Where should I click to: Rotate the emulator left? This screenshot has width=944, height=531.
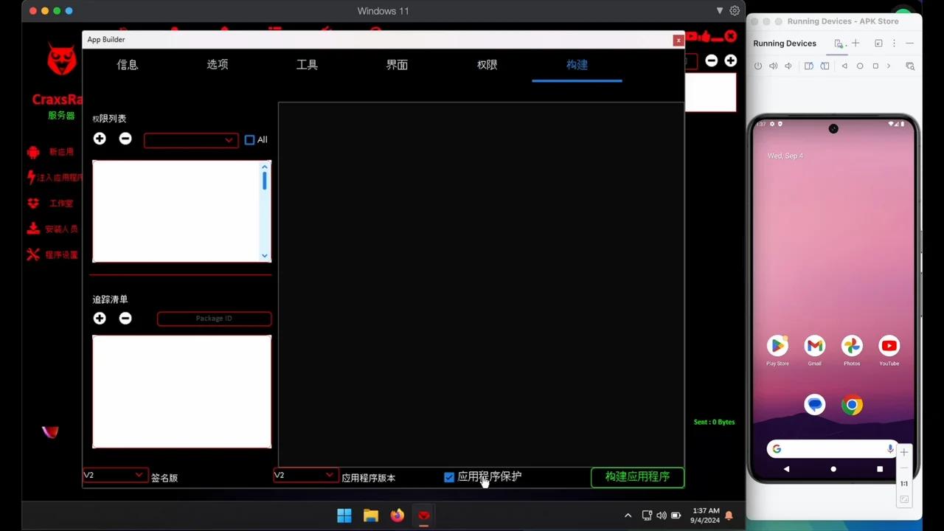[x=809, y=66]
